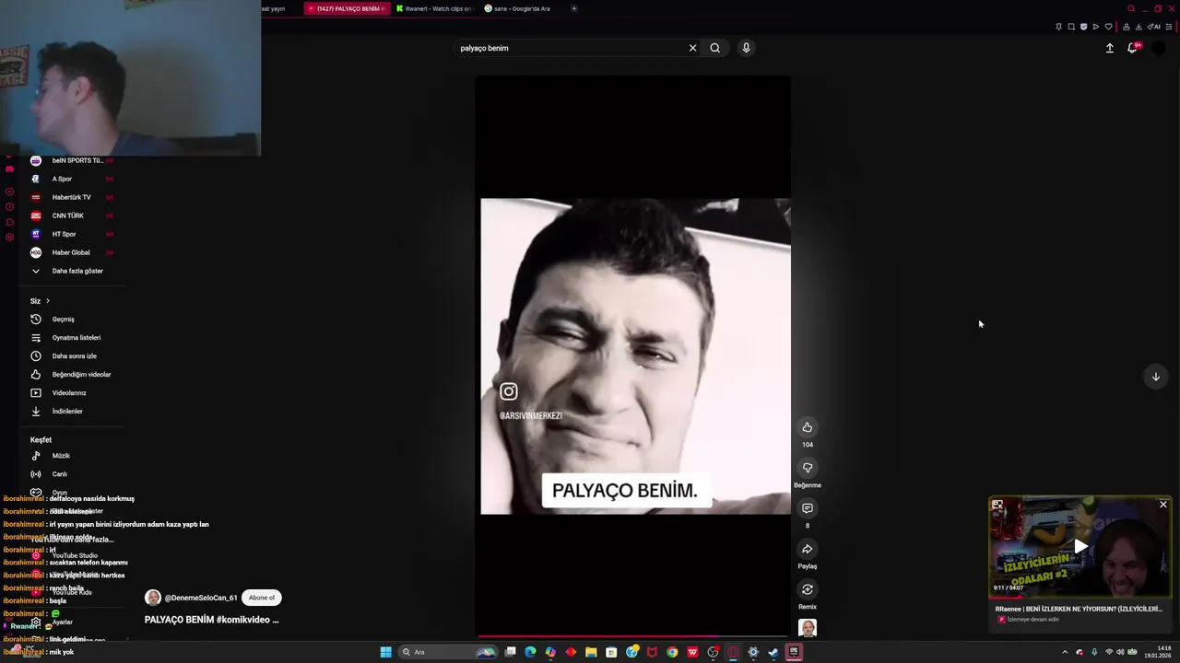Viewport: 1180px width, 663px height.
Task: Switch to Rwaneri Watch clips tab
Action: [x=435, y=8]
